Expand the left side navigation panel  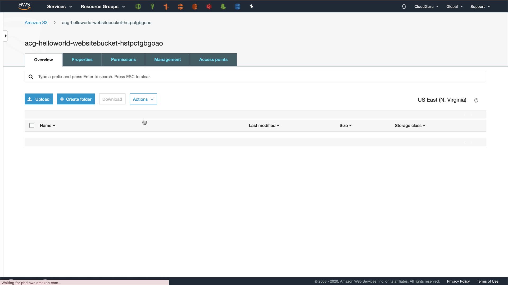[6, 36]
